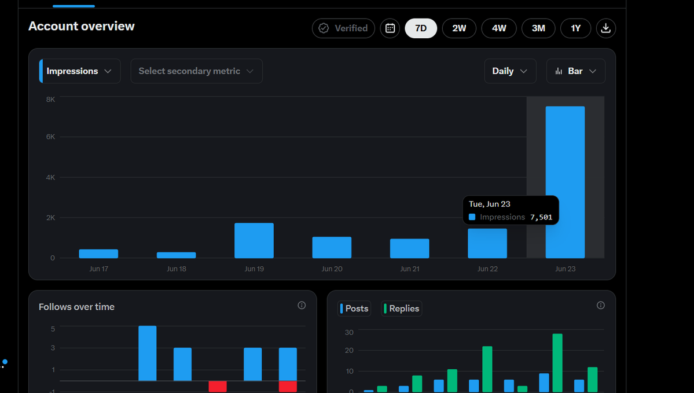This screenshot has width=694, height=393.
Task: Download the analytics data export
Action: (605, 28)
